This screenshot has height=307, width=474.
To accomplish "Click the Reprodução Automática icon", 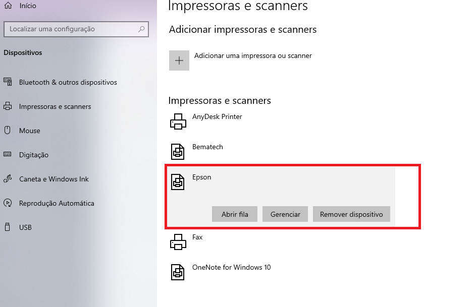I will [x=8, y=203].
